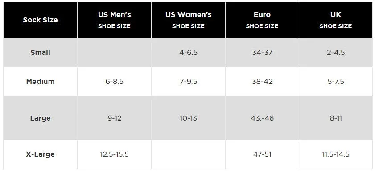Select the 9-12 men's size cell
The height and width of the screenshot is (171, 375).
114,118
